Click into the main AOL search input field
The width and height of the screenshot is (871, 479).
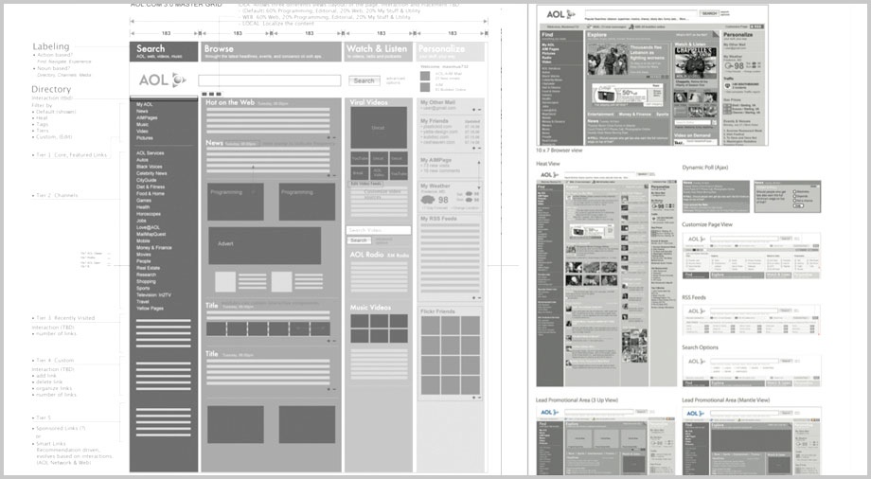coord(271,80)
